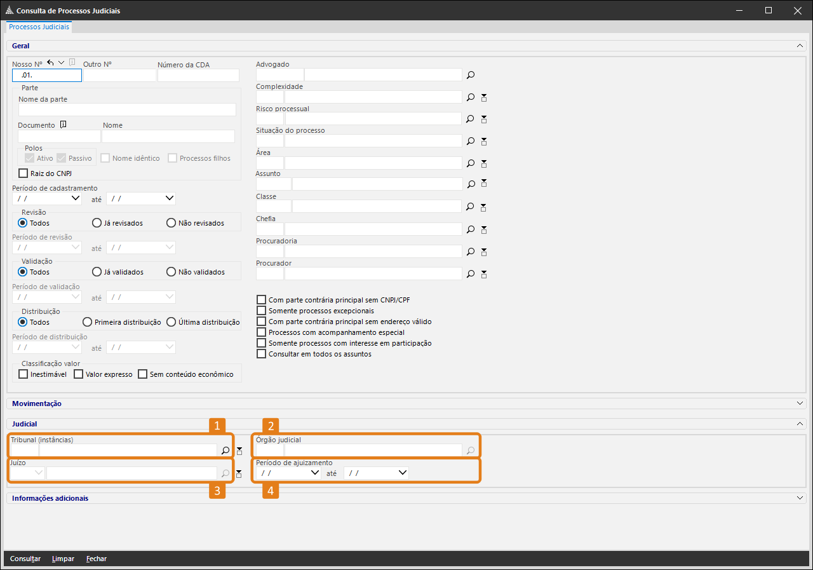Open the multi-select list icon for Procurador
Viewport: 813px width, 570px height.
(483, 274)
